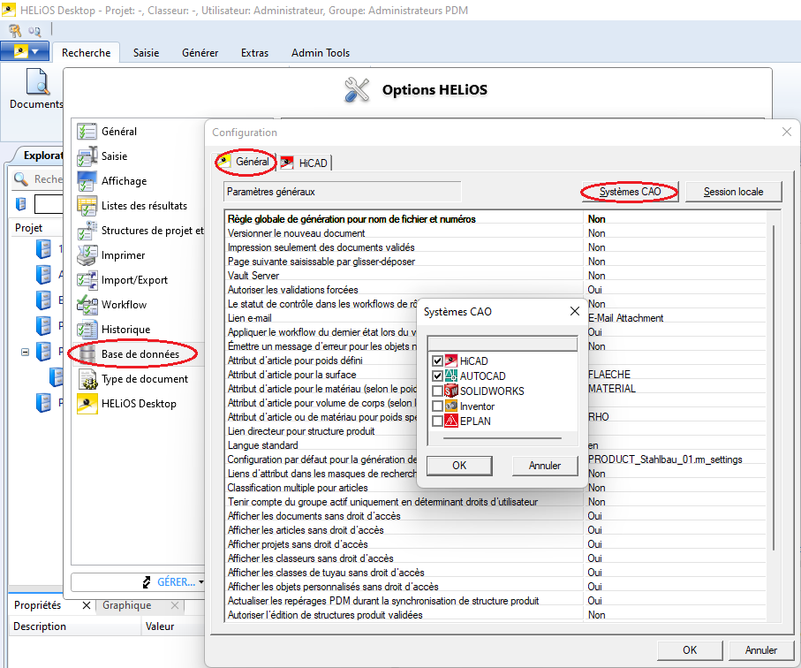
Task: Click the Documents ribbon icon
Action: (x=37, y=83)
